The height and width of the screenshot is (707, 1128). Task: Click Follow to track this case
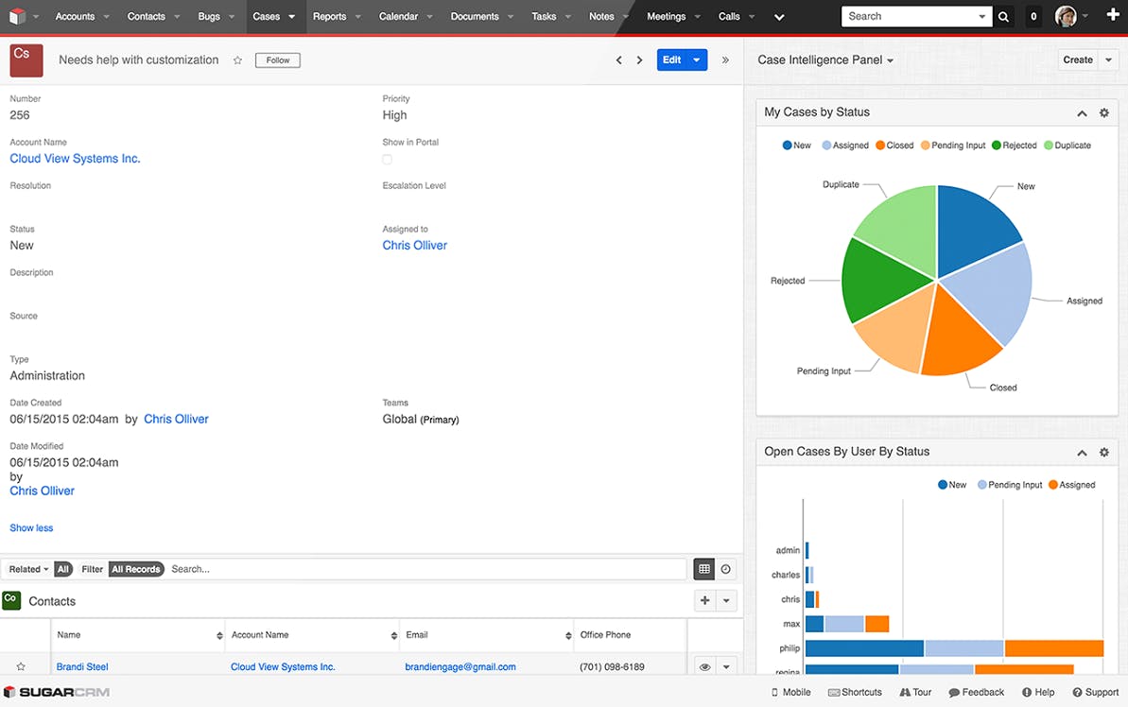(x=276, y=60)
